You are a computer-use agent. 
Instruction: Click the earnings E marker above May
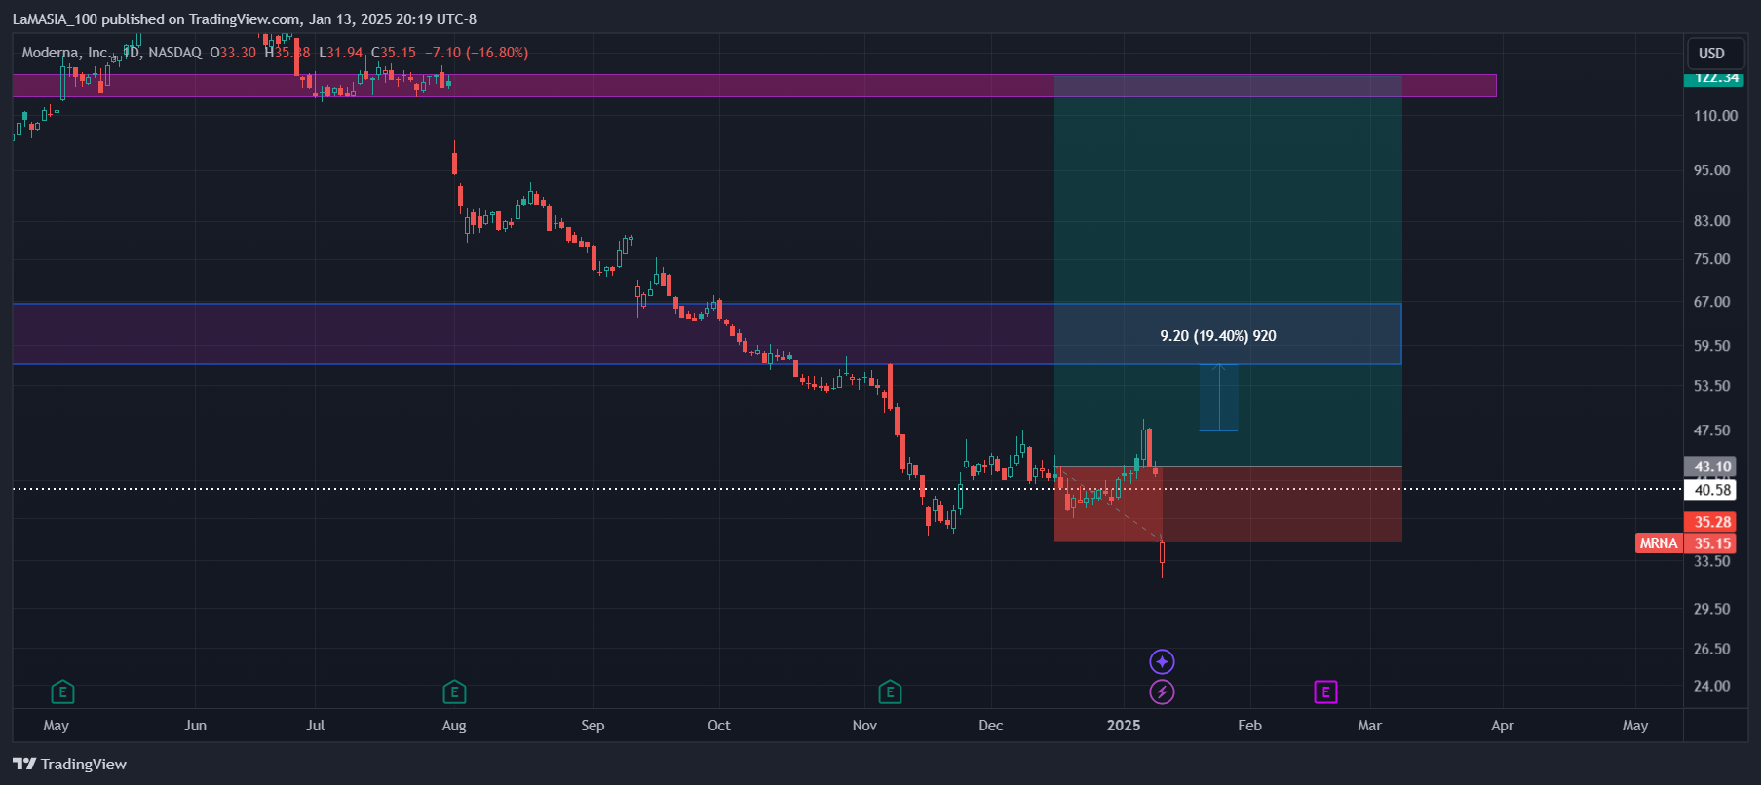[x=62, y=692]
